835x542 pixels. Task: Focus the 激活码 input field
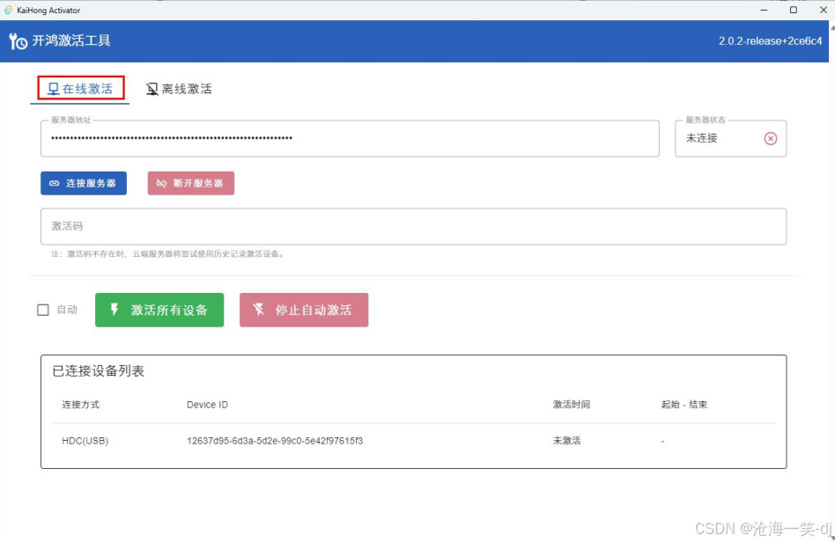tap(413, 226)
